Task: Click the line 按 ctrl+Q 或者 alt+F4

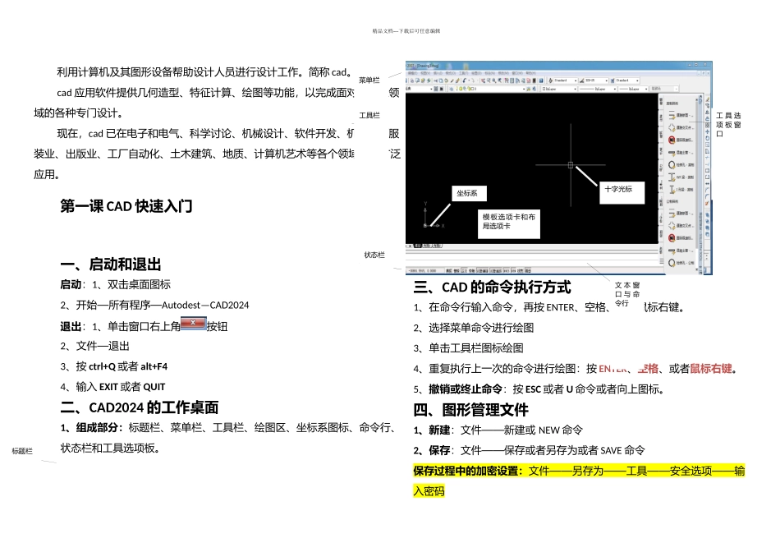Action: point(114,367)
